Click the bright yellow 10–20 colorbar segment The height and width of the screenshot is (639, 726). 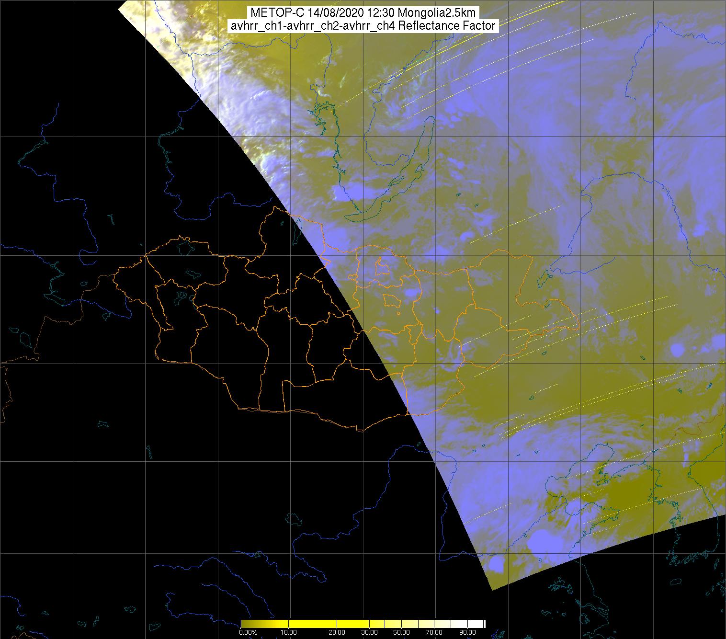pyautogui.click(x=313, y=624)
